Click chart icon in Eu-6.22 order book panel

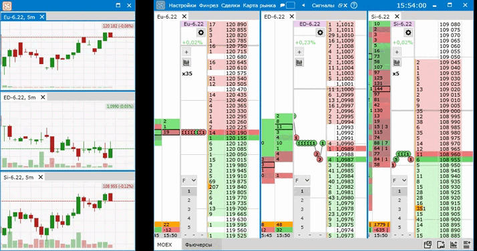(x=186, y=63)
